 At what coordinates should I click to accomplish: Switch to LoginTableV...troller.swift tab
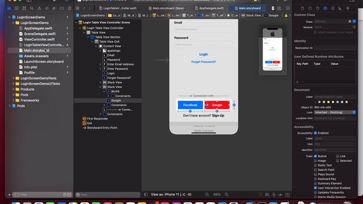coord(117,8)
